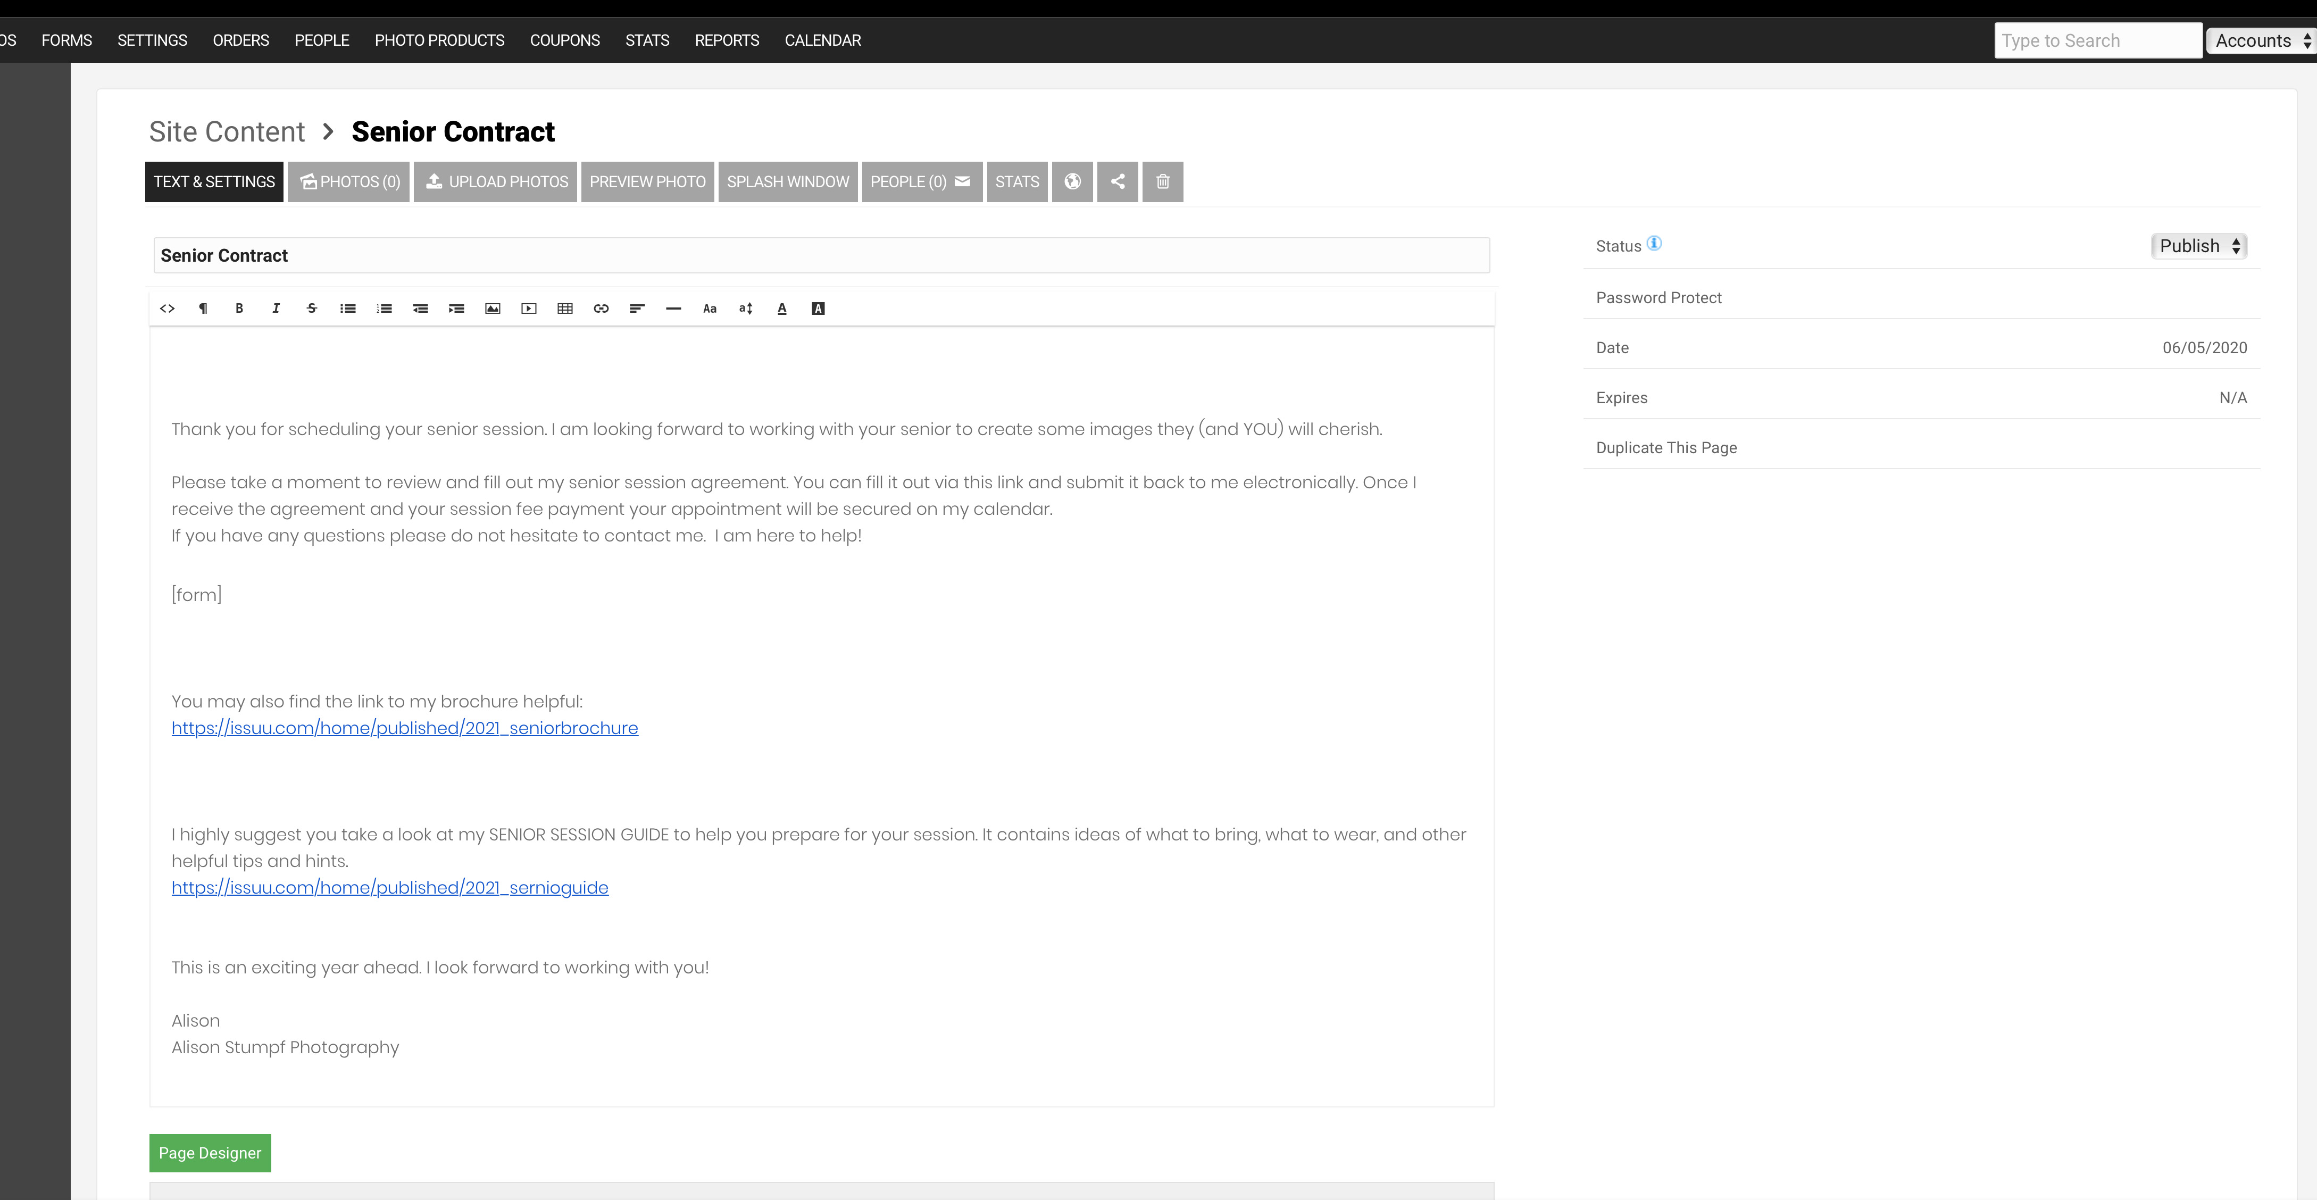Open the page Stats tab
2317x1200 pixels.
click(1018, 182)
